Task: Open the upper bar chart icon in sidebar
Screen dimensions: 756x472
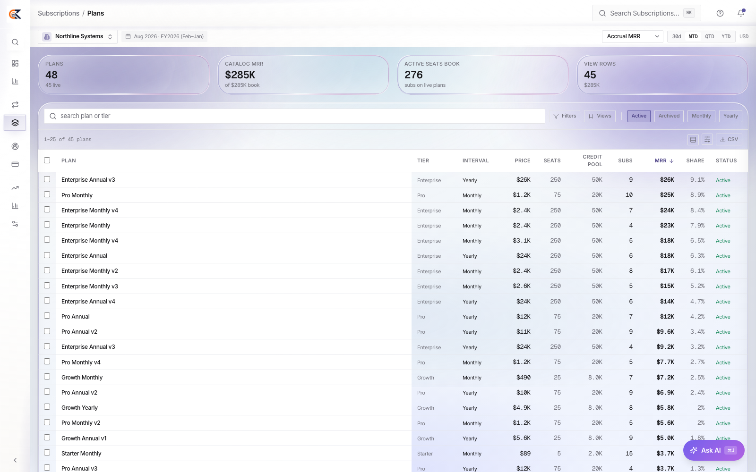Action: 15,81
